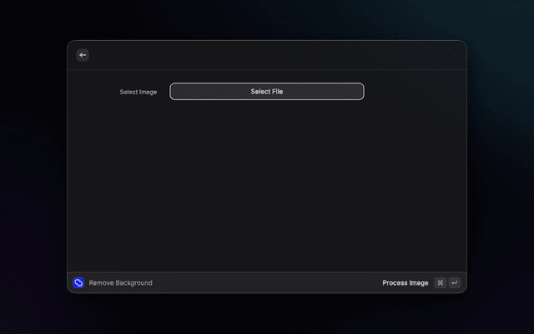Screen dimensions: 534x334
Task: Tap the ⌘ modifier keycap in footer
Action: (x=440, y=283)
